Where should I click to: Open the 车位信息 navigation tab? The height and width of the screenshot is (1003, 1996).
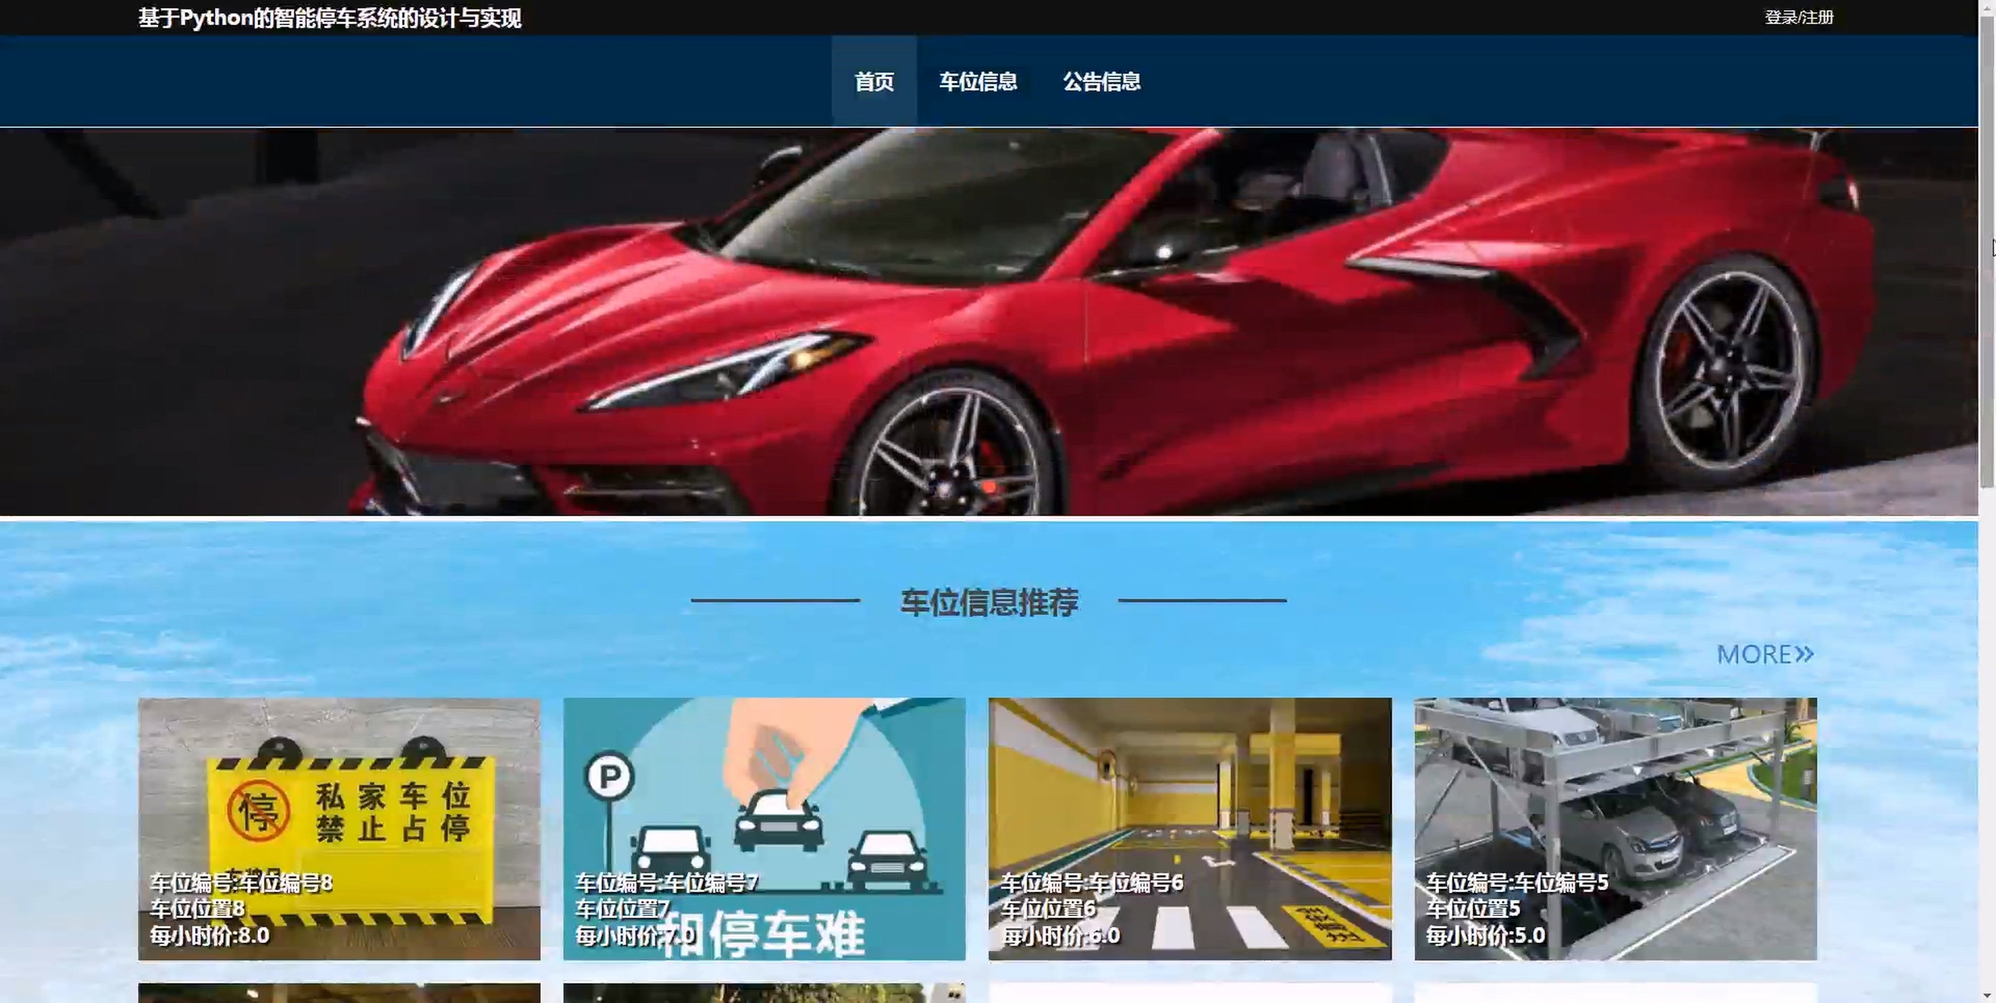click(x=978, y=81)
